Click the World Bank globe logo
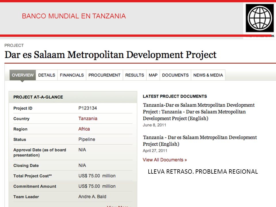Screen dimensions: 276x207 260,18
